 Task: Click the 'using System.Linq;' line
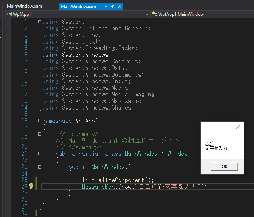click(x=72, y=35)
